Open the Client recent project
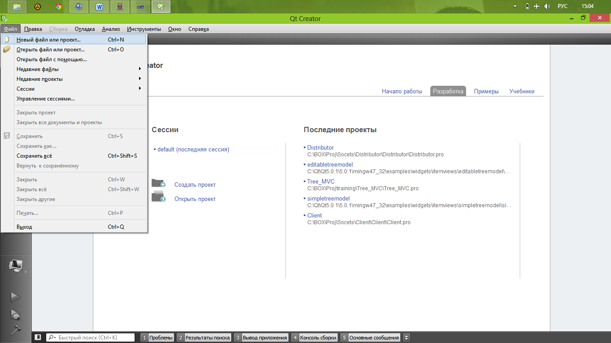Screen dimensions: 611x343 [314, 215]
